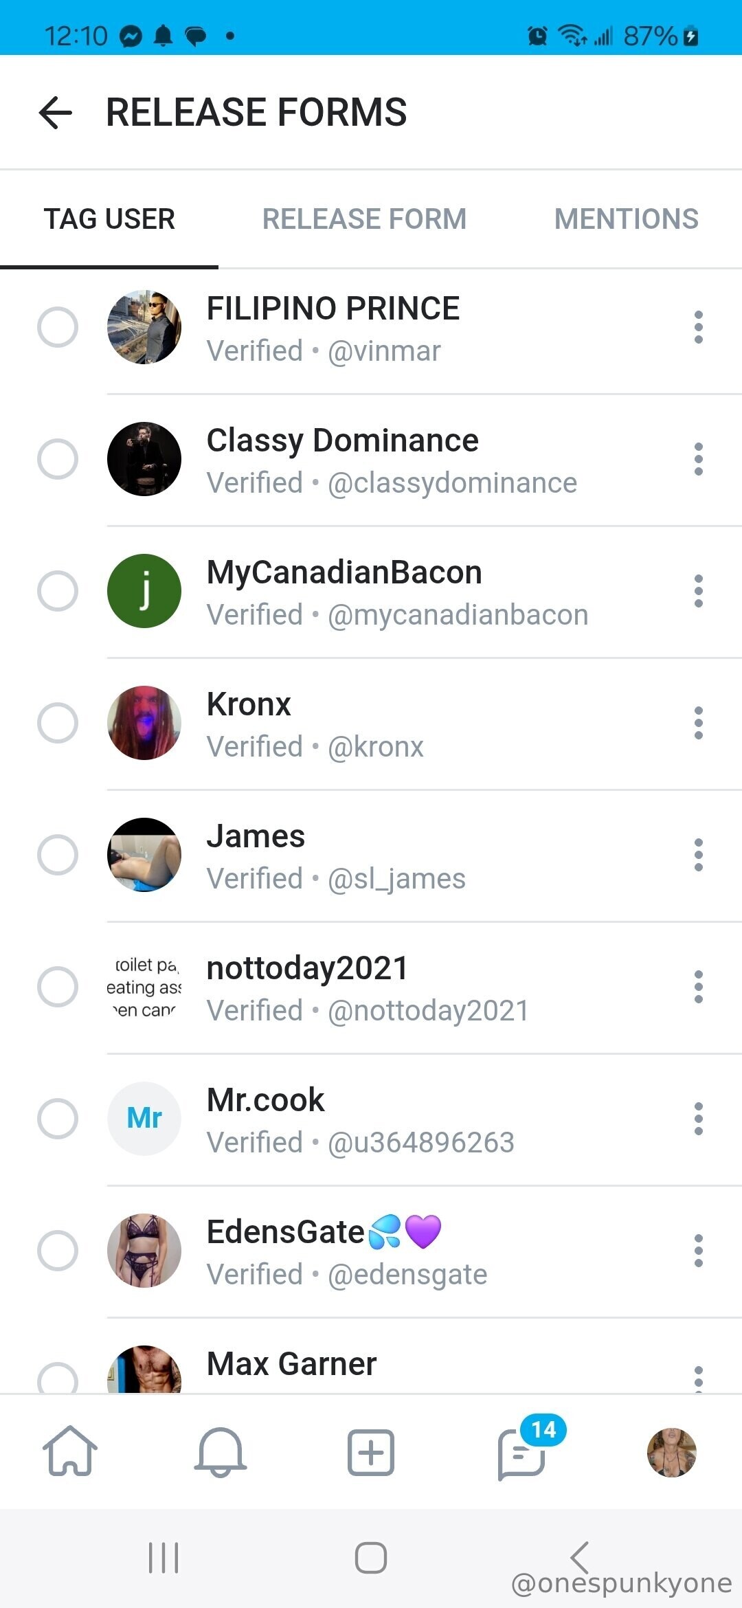742x1608 pixels.
Task: Open the Home feed icon
Action: point(70,1451)
